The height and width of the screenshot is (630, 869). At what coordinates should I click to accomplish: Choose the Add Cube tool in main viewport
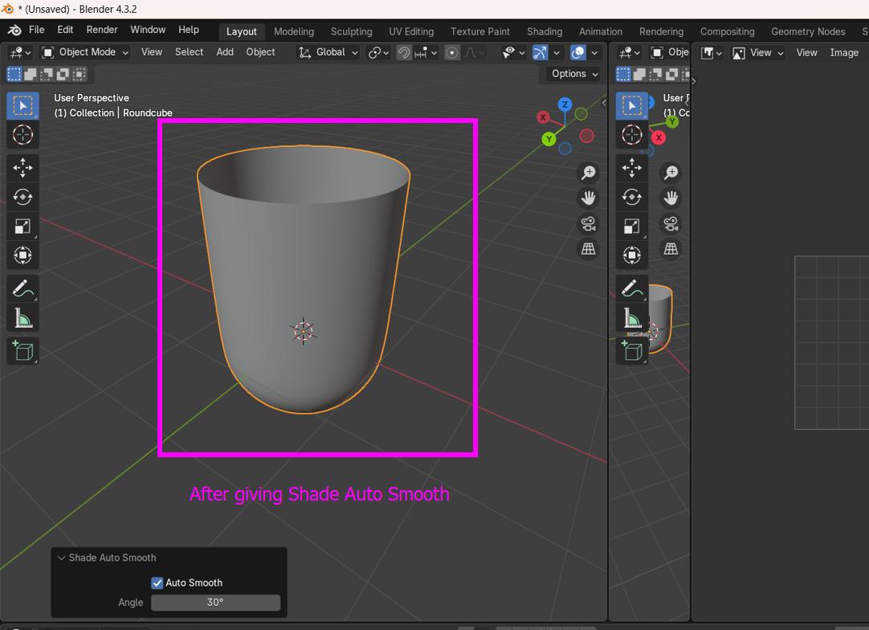point(22,350)
